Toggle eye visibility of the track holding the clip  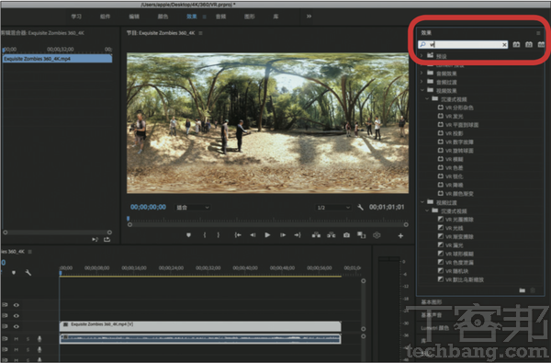tap(17, 326)
